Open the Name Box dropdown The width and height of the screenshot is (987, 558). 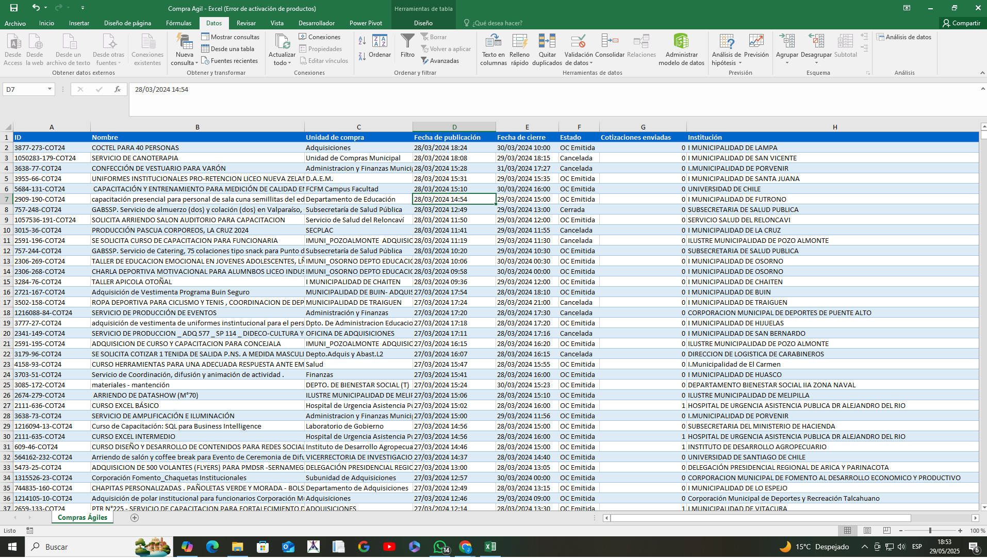click(x=50, y=89)
